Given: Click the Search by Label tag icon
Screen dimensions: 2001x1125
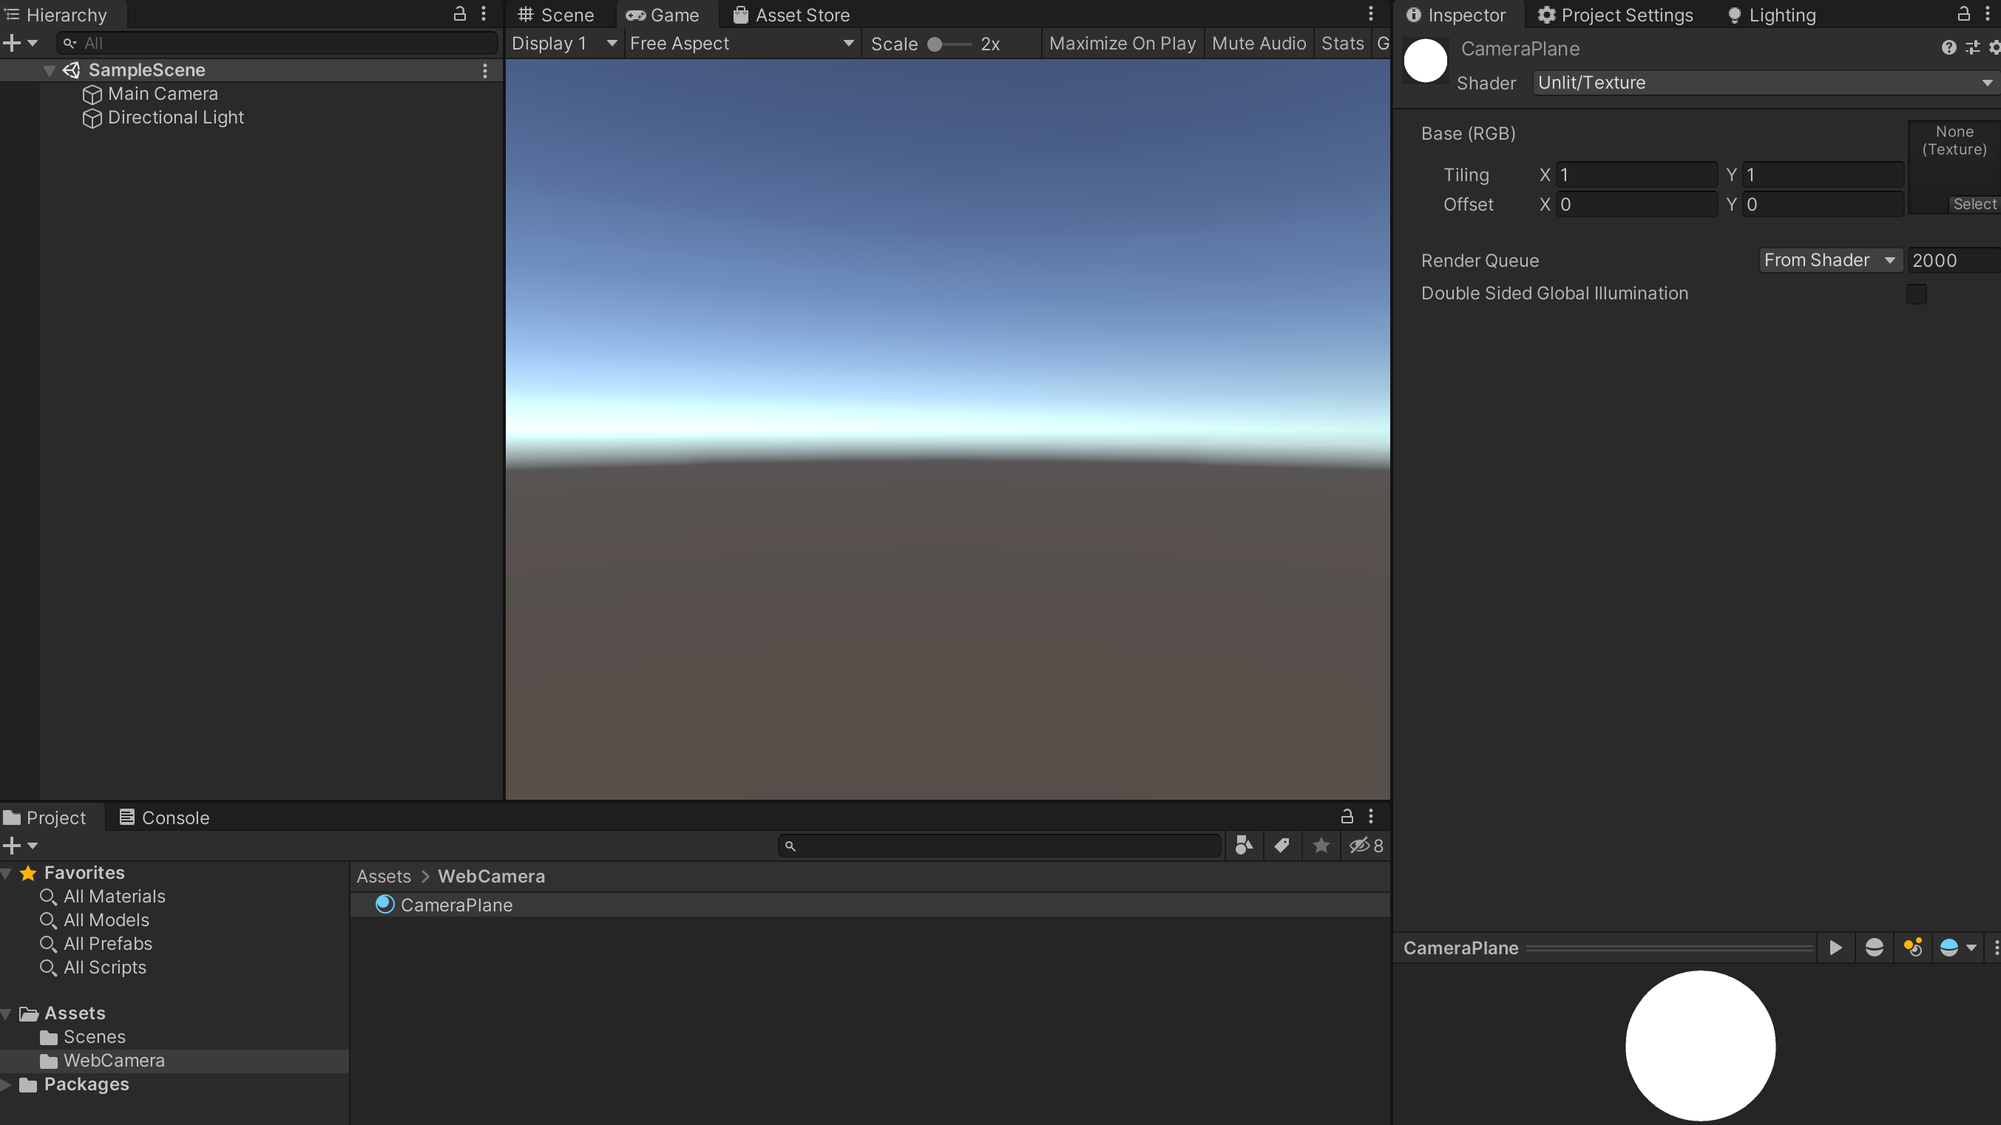Looking at the screenshot, I should [x=1281, y=846].
